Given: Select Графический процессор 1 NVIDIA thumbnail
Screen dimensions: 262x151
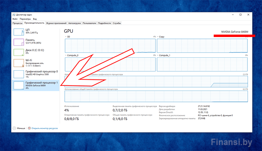Looking at the screenshot, I should pos(19,85).
